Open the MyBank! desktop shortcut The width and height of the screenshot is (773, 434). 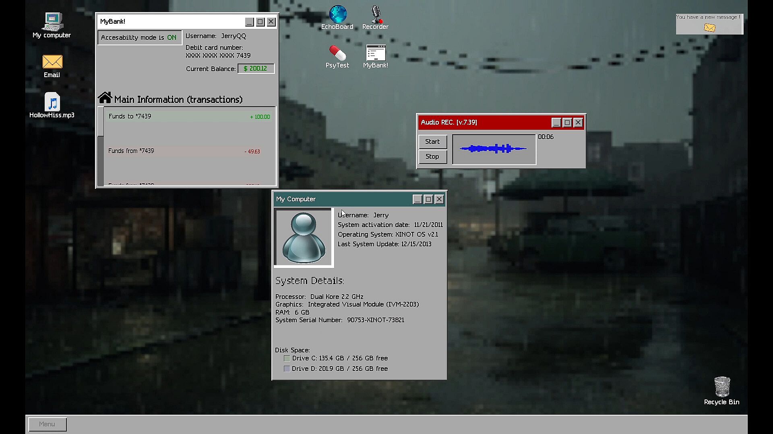376,53
